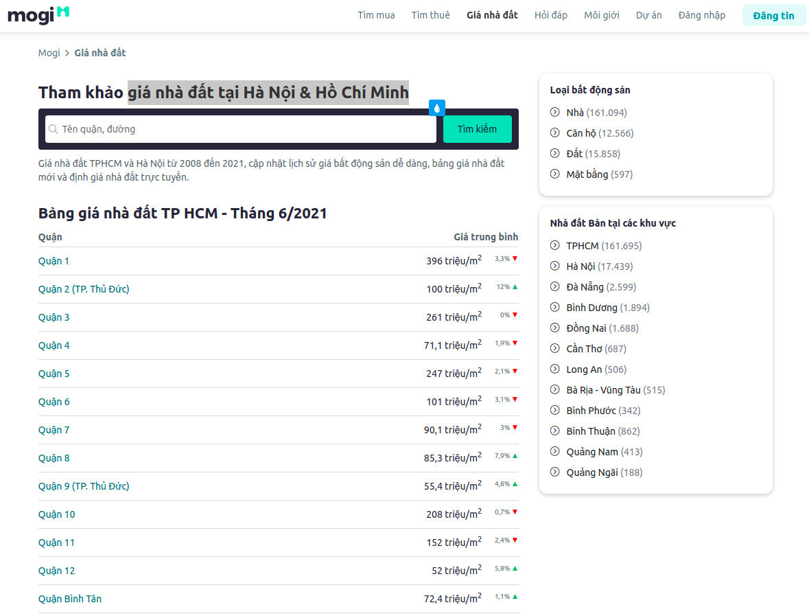Click the arrow icon beside Căn hộ
The height and width of the screenshot is (616, 809).
(554, 133)
